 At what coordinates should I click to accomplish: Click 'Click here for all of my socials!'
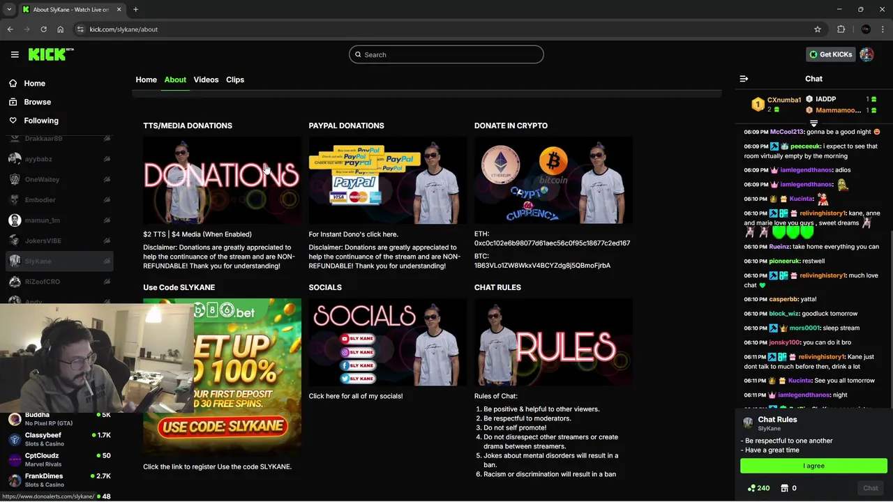click(356, 396)
